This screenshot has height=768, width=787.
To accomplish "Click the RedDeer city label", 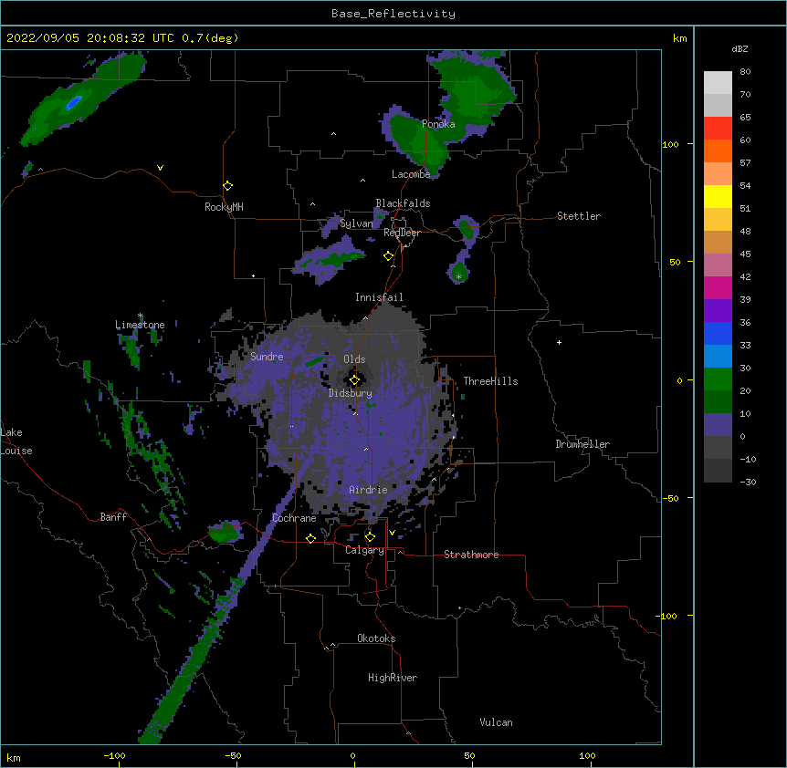I will tap(402, 233).
